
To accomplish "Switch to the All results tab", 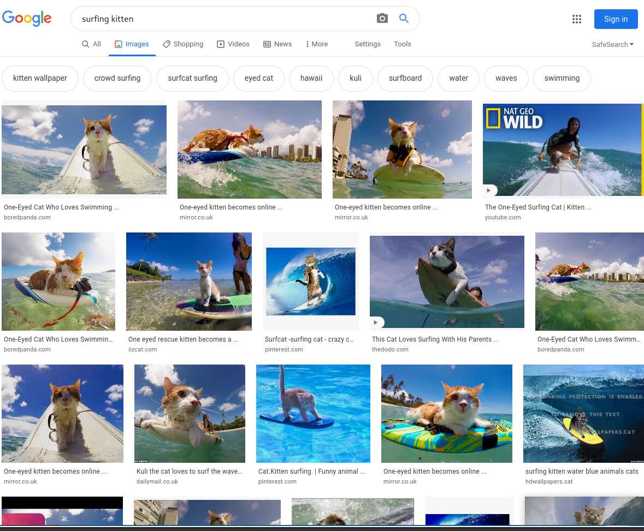I will [x=91, y=44].
